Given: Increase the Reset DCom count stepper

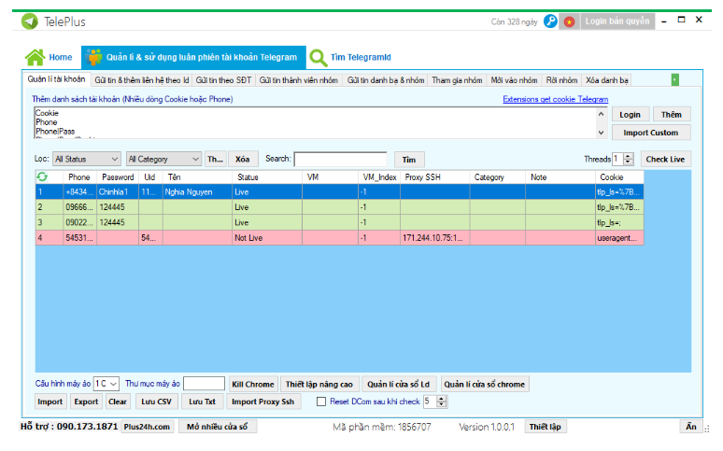Looking at the screenshot, I should pyautogui.click(x=442, y=399).
